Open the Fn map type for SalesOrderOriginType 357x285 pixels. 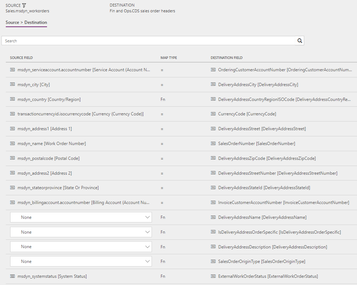click(163, 261)
